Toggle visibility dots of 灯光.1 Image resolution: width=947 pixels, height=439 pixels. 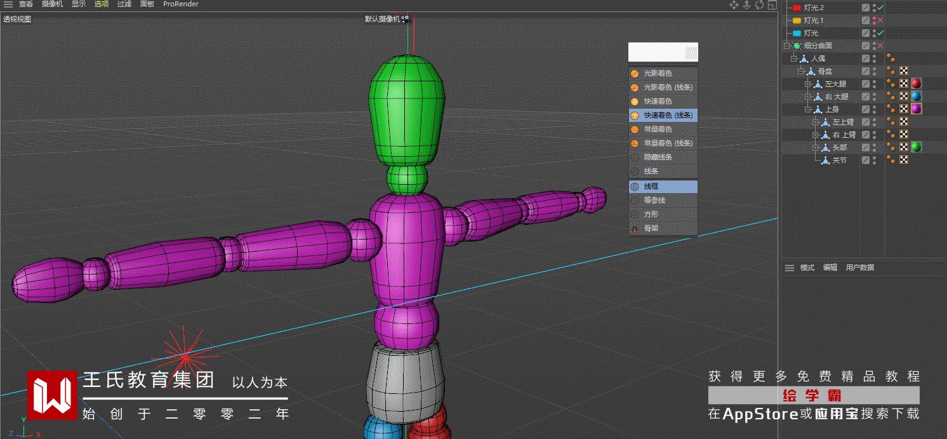pos(874,20)
